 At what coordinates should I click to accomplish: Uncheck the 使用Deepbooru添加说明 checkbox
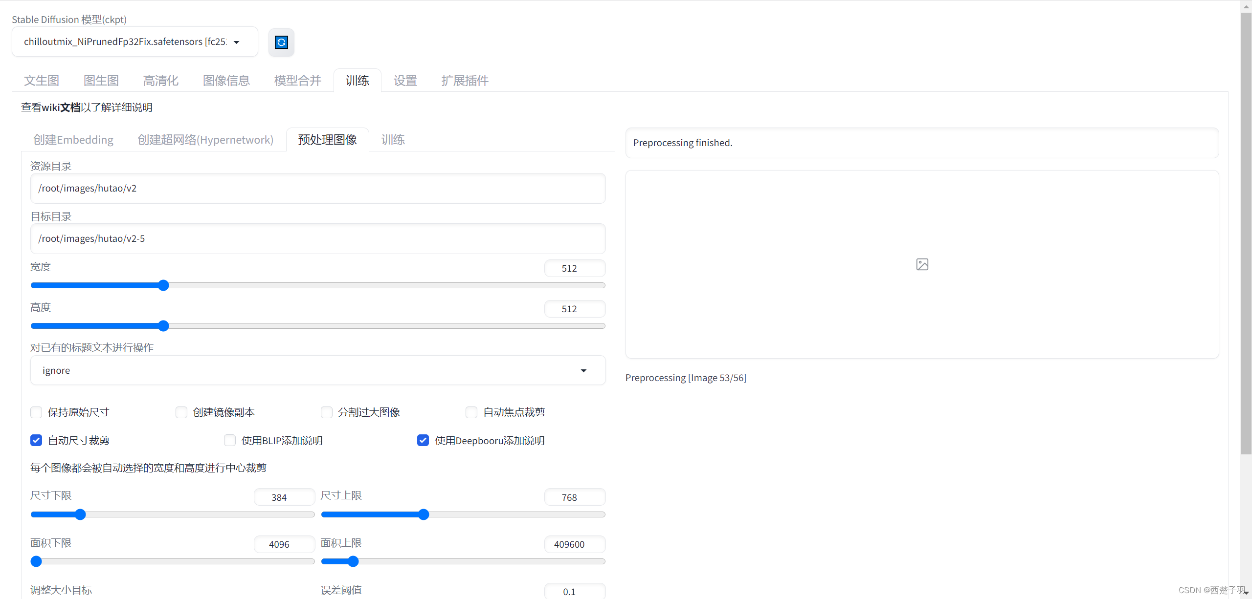423,441
